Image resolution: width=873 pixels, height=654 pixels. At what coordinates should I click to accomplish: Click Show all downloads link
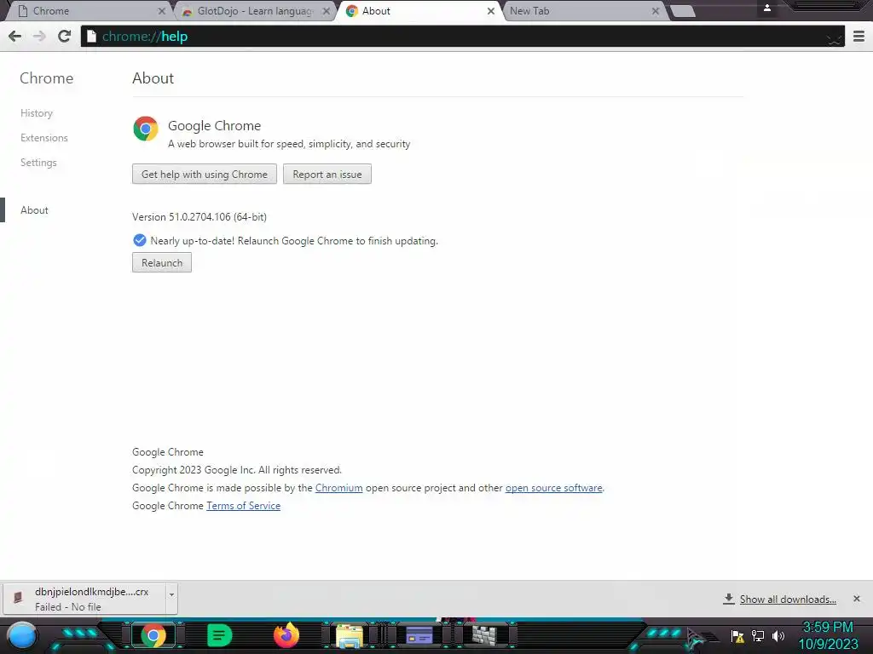[788, 599]
